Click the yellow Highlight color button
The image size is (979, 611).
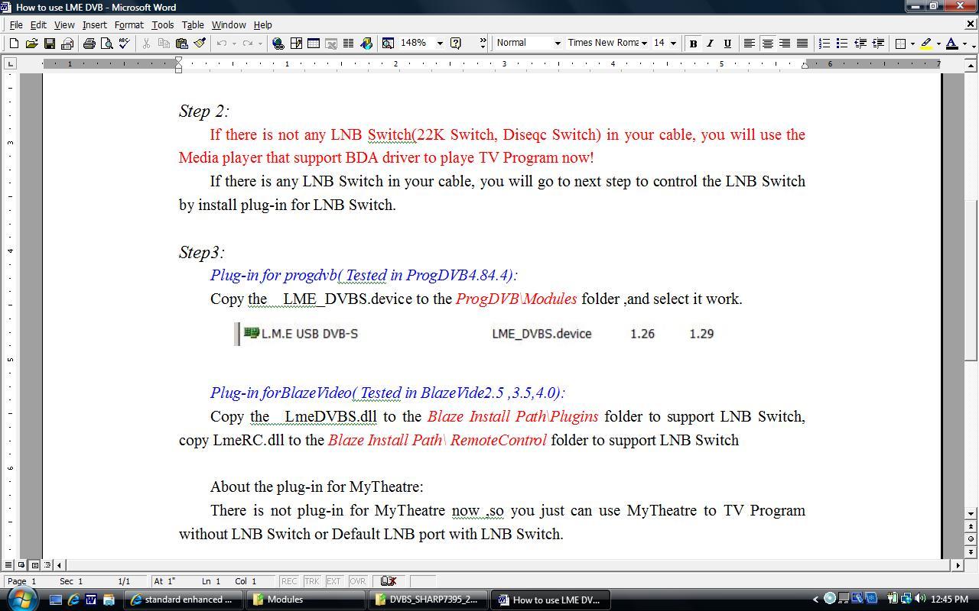(x=926, y=44)
